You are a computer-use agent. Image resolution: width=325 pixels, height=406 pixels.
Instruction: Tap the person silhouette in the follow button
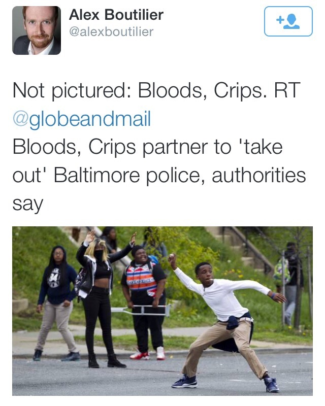click(x=291, y=21)
